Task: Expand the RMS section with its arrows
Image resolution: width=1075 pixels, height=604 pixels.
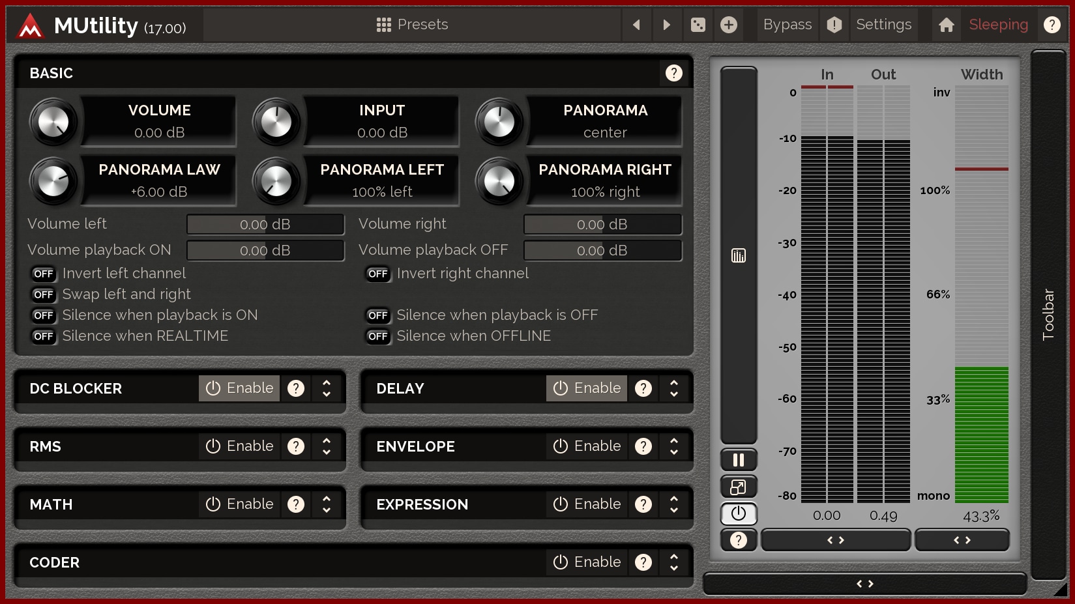Action: 327,446
